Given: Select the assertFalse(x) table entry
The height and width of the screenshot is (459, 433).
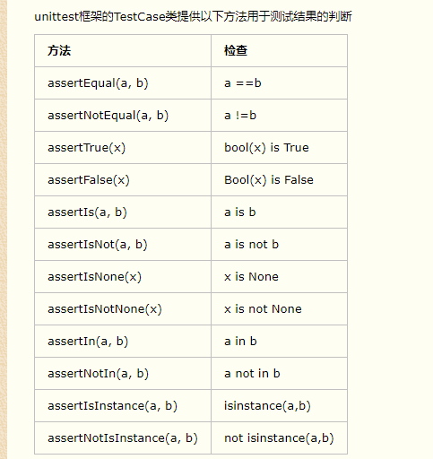Looking at the screenshot, I should tap(123, 180).
